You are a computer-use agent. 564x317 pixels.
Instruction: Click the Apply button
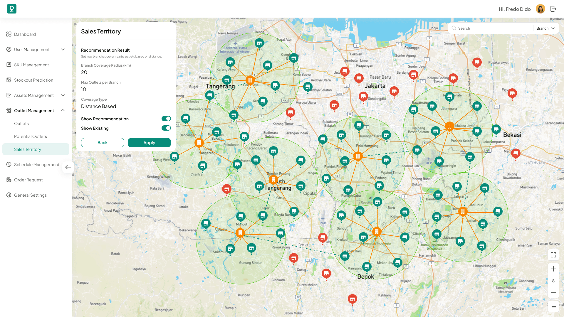(149, 143)
